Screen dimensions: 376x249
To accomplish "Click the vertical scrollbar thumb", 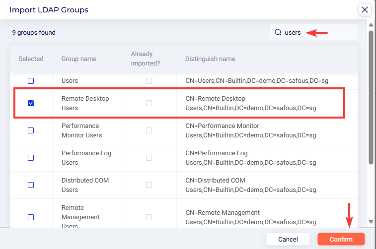I will click(371, 94).
